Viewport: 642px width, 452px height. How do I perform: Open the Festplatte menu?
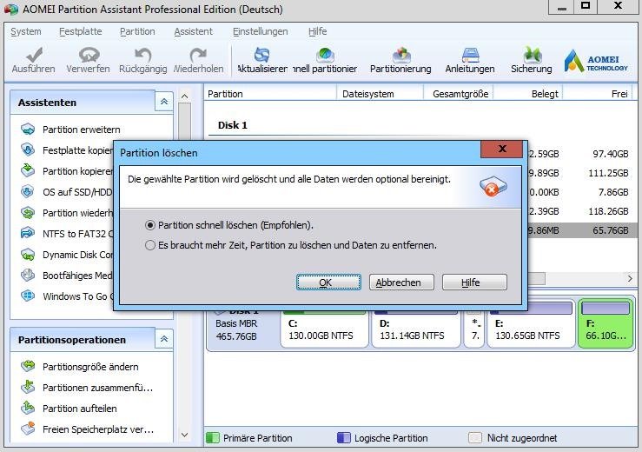(x=81, y=31)
